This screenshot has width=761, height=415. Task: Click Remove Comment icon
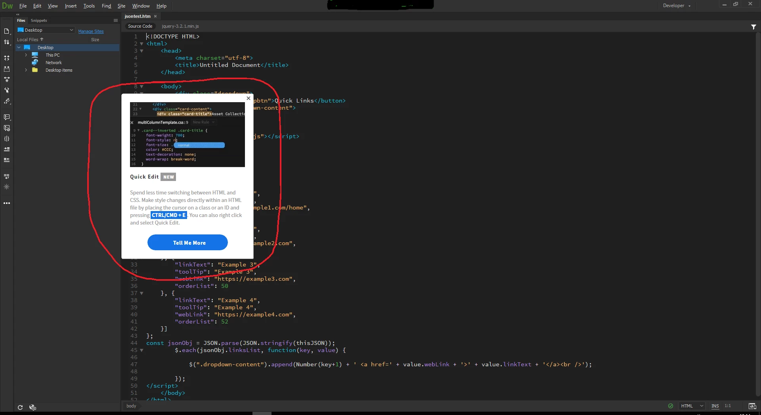[x=7, y=128]
